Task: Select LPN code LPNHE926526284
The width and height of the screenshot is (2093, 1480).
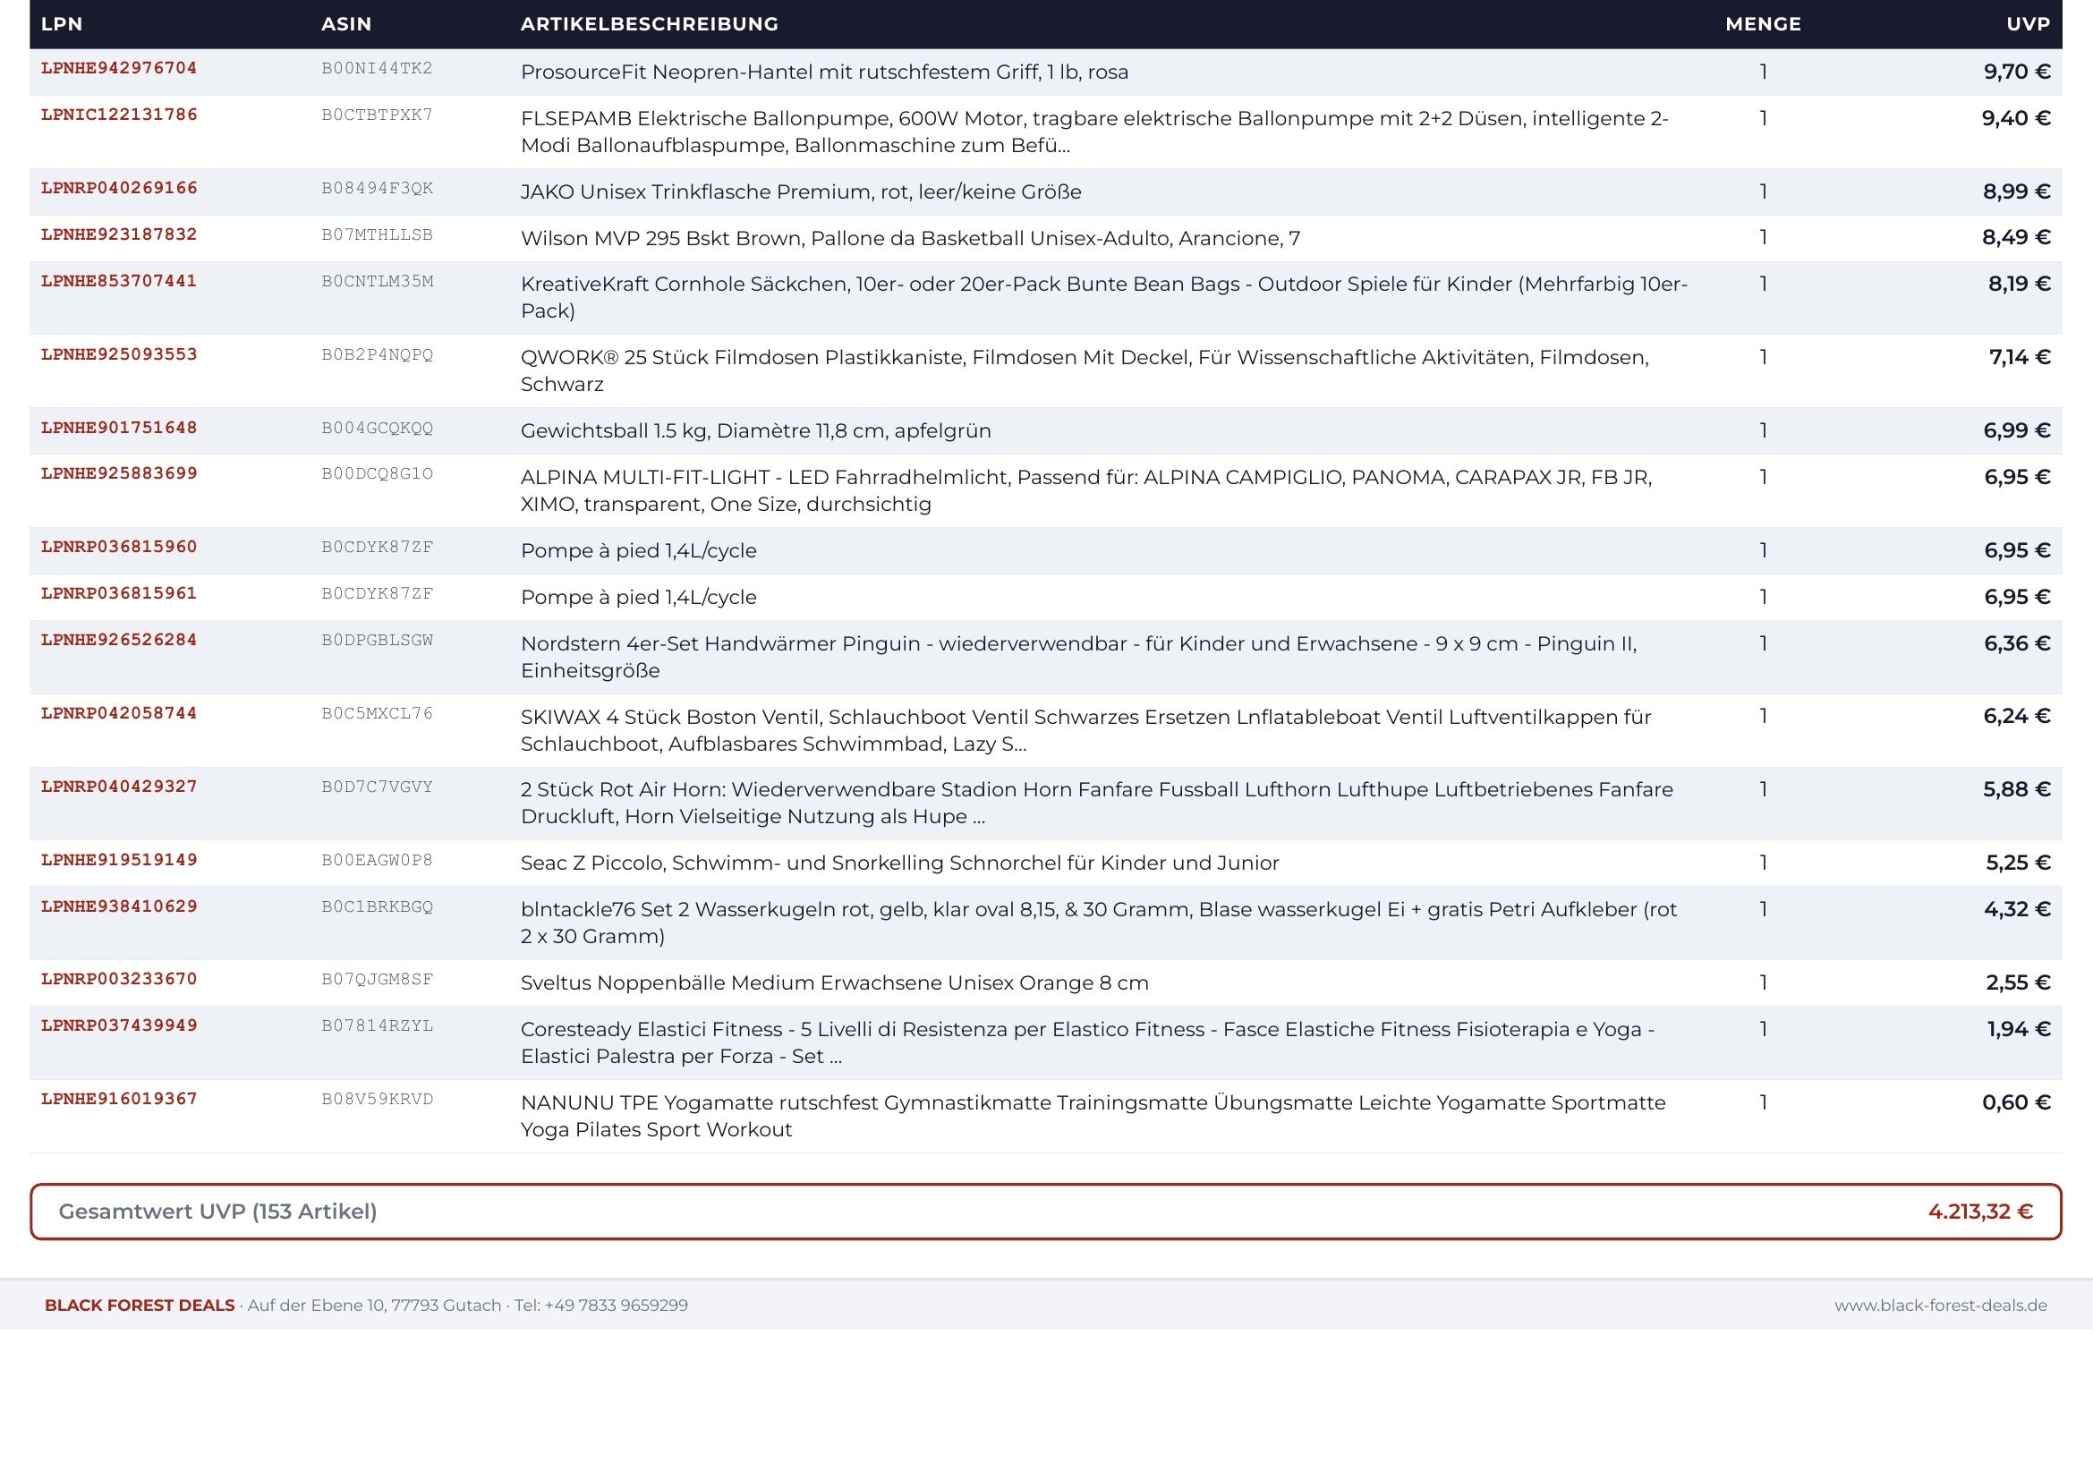Action: point(119,641)
